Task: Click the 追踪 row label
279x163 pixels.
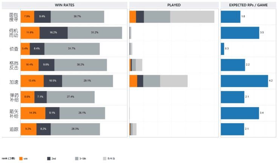Action: pyautogui.click(x=13, y=129)
